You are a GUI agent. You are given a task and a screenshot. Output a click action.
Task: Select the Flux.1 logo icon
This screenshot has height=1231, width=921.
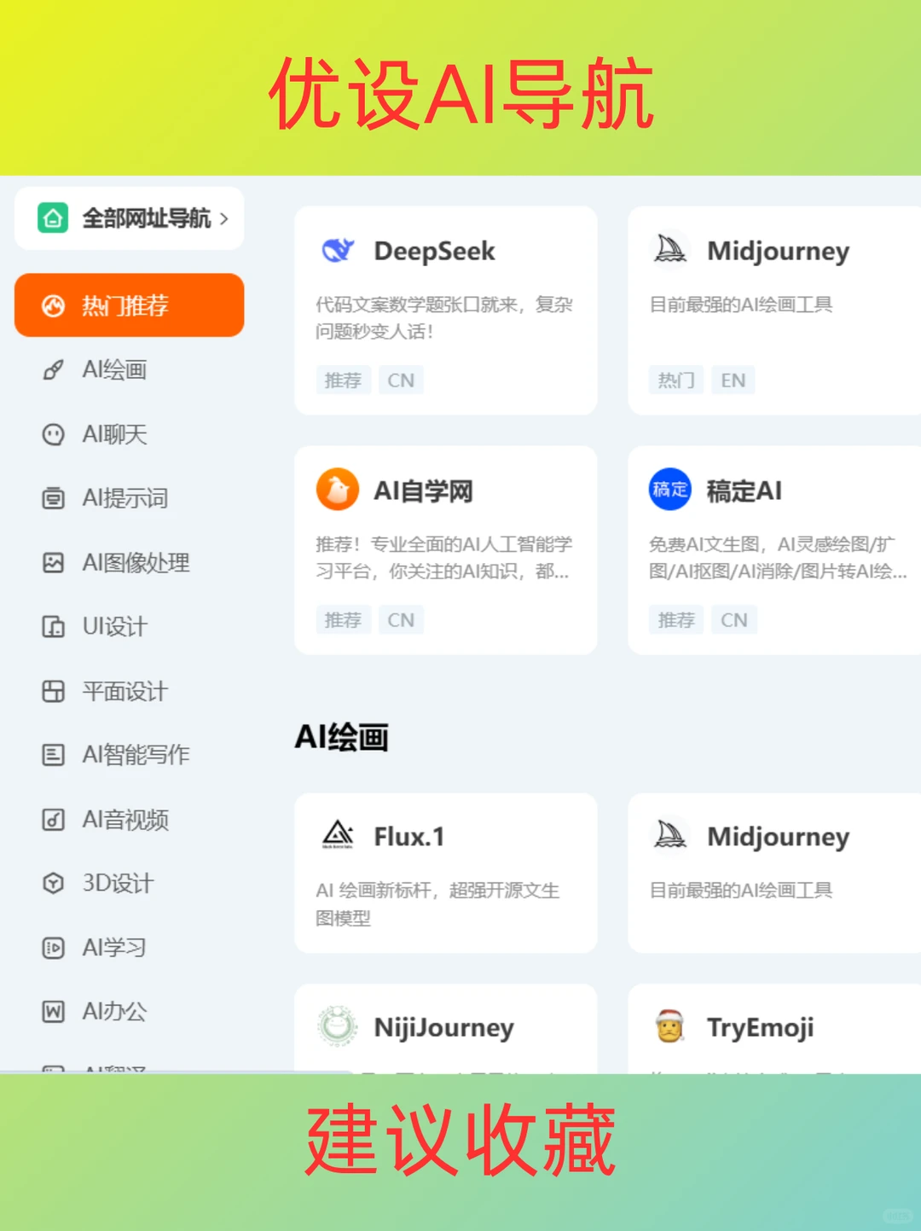click(338, 835)
